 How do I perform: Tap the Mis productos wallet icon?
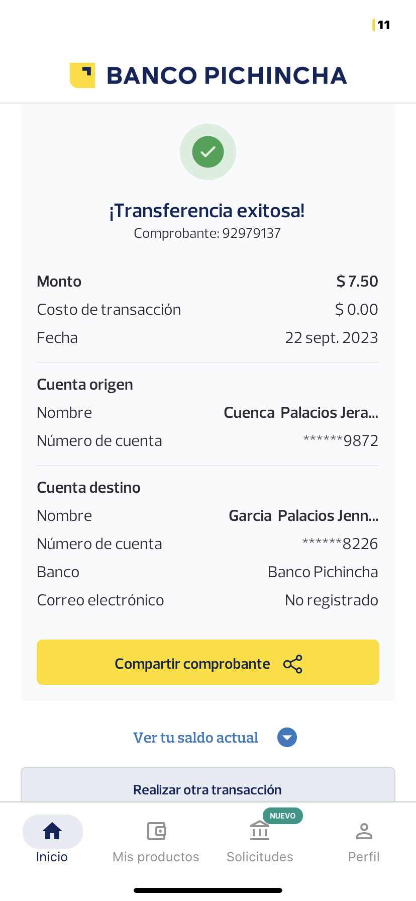coord(156,831)
